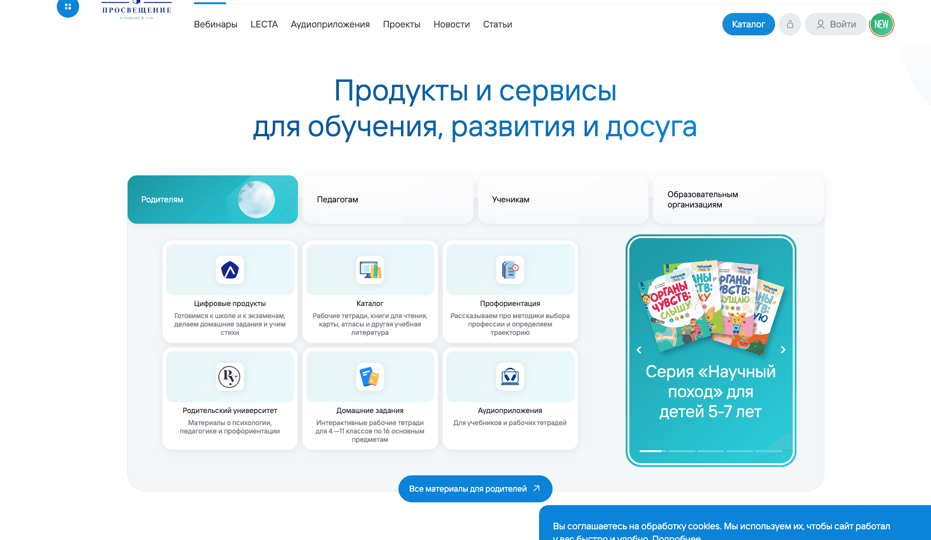Image resolution: width=931 pixels, height=540 pixels.
Task: Click the Войти login button
Action: pos(836,24)
